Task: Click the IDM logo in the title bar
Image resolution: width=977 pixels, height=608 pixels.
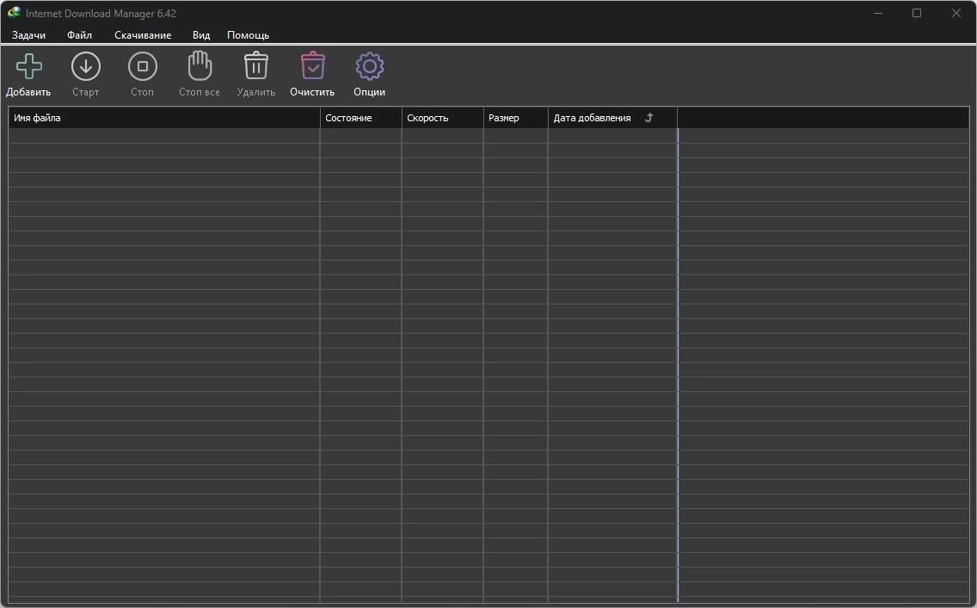Action: point(14,13)
